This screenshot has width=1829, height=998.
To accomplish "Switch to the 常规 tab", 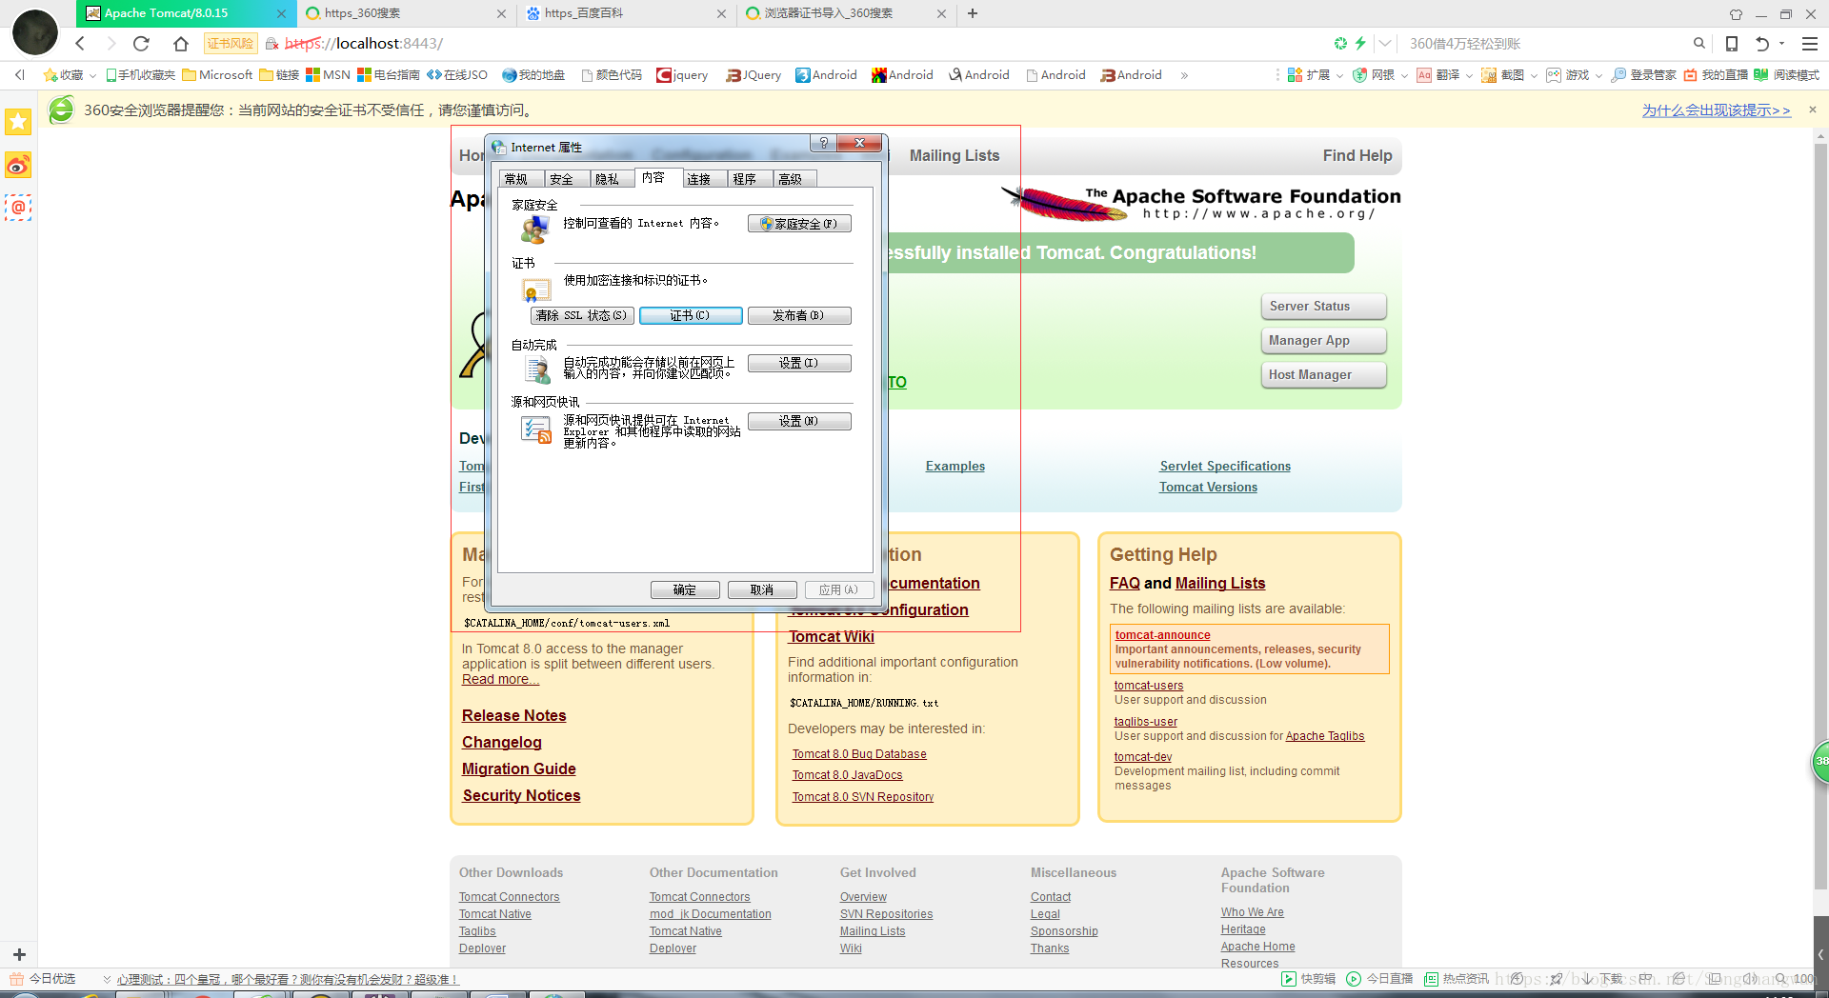I will (520, 179).
